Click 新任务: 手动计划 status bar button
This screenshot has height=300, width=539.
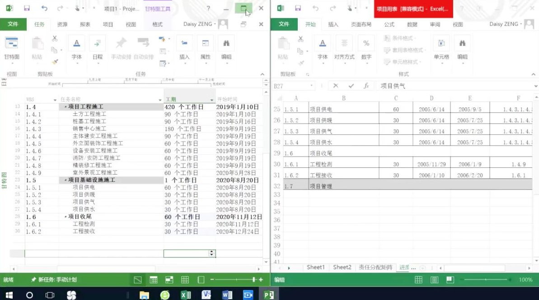coord(54,280)
